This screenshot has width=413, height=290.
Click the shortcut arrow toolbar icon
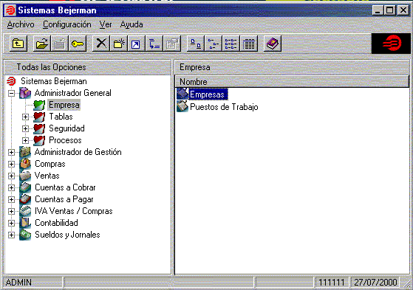click(136, 44)
